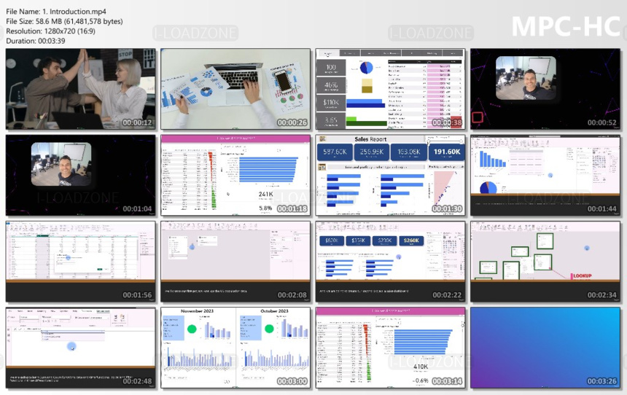Click the Resolution 1280x720 line
627x395 pixels.
click(50, 31)
